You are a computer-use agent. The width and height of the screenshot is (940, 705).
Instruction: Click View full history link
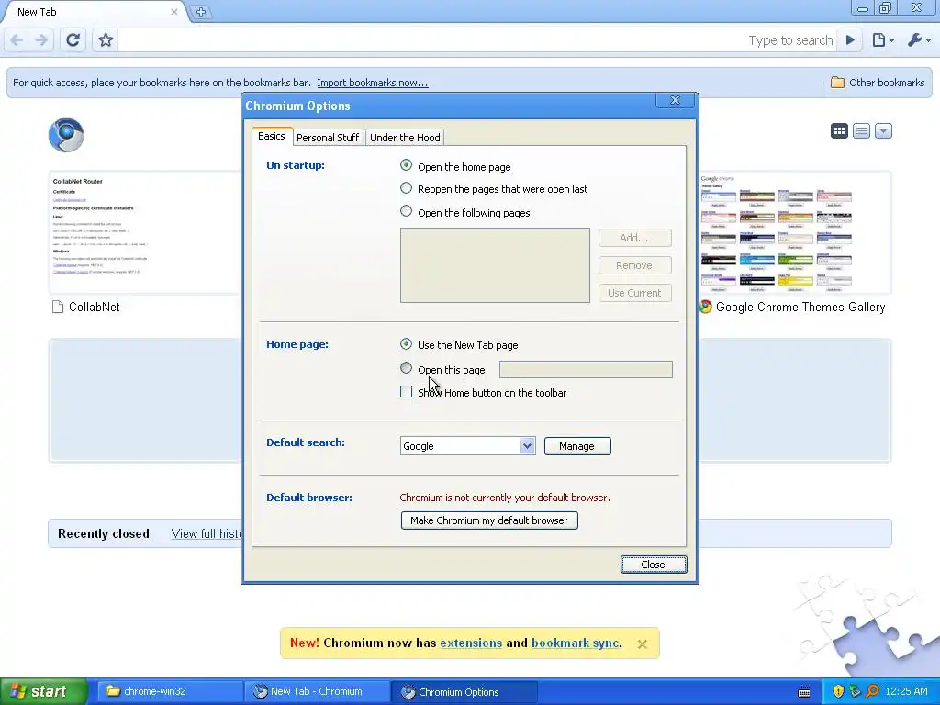[x=207, y=533]
